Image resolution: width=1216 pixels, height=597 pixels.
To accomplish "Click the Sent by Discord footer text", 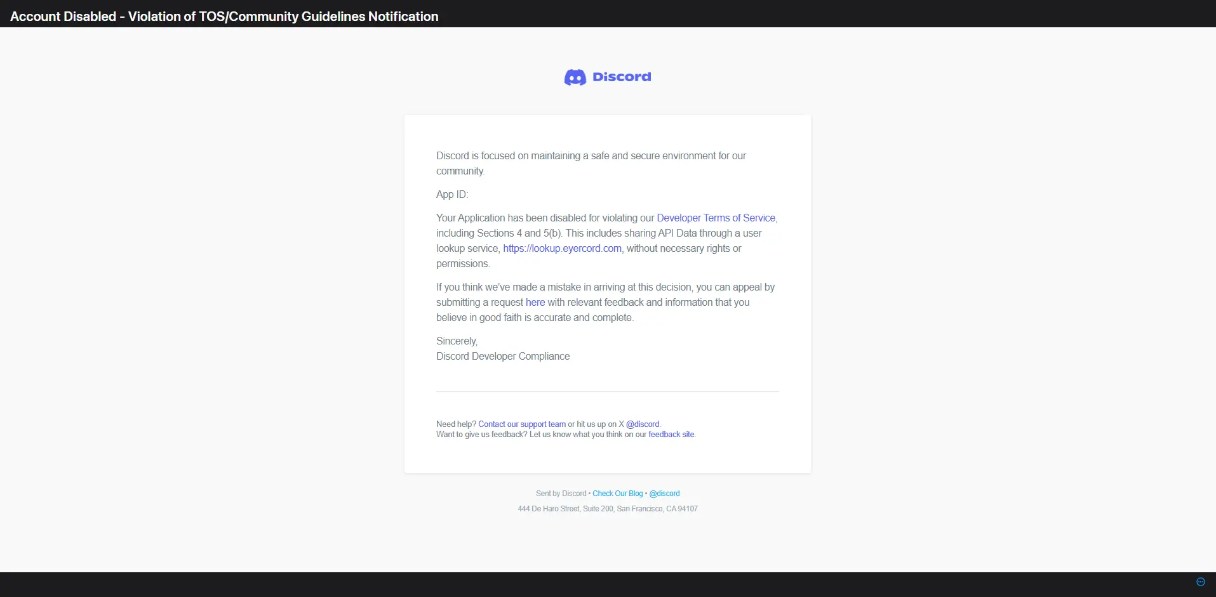I will 561,493.
